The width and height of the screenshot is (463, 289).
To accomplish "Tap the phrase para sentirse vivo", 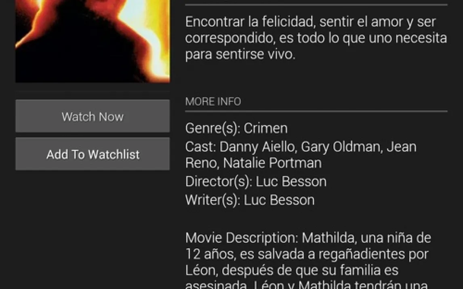I will [x=240, y=54].
